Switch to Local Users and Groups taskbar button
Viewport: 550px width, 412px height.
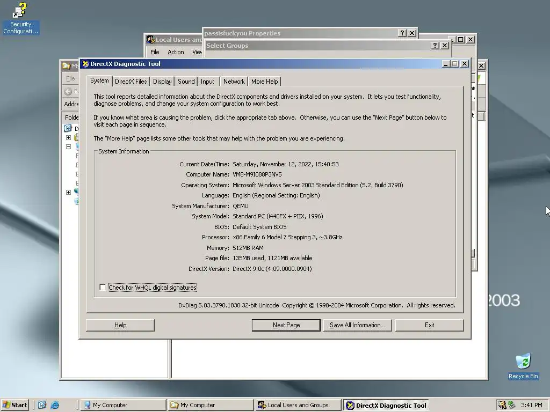click(298, 405)
